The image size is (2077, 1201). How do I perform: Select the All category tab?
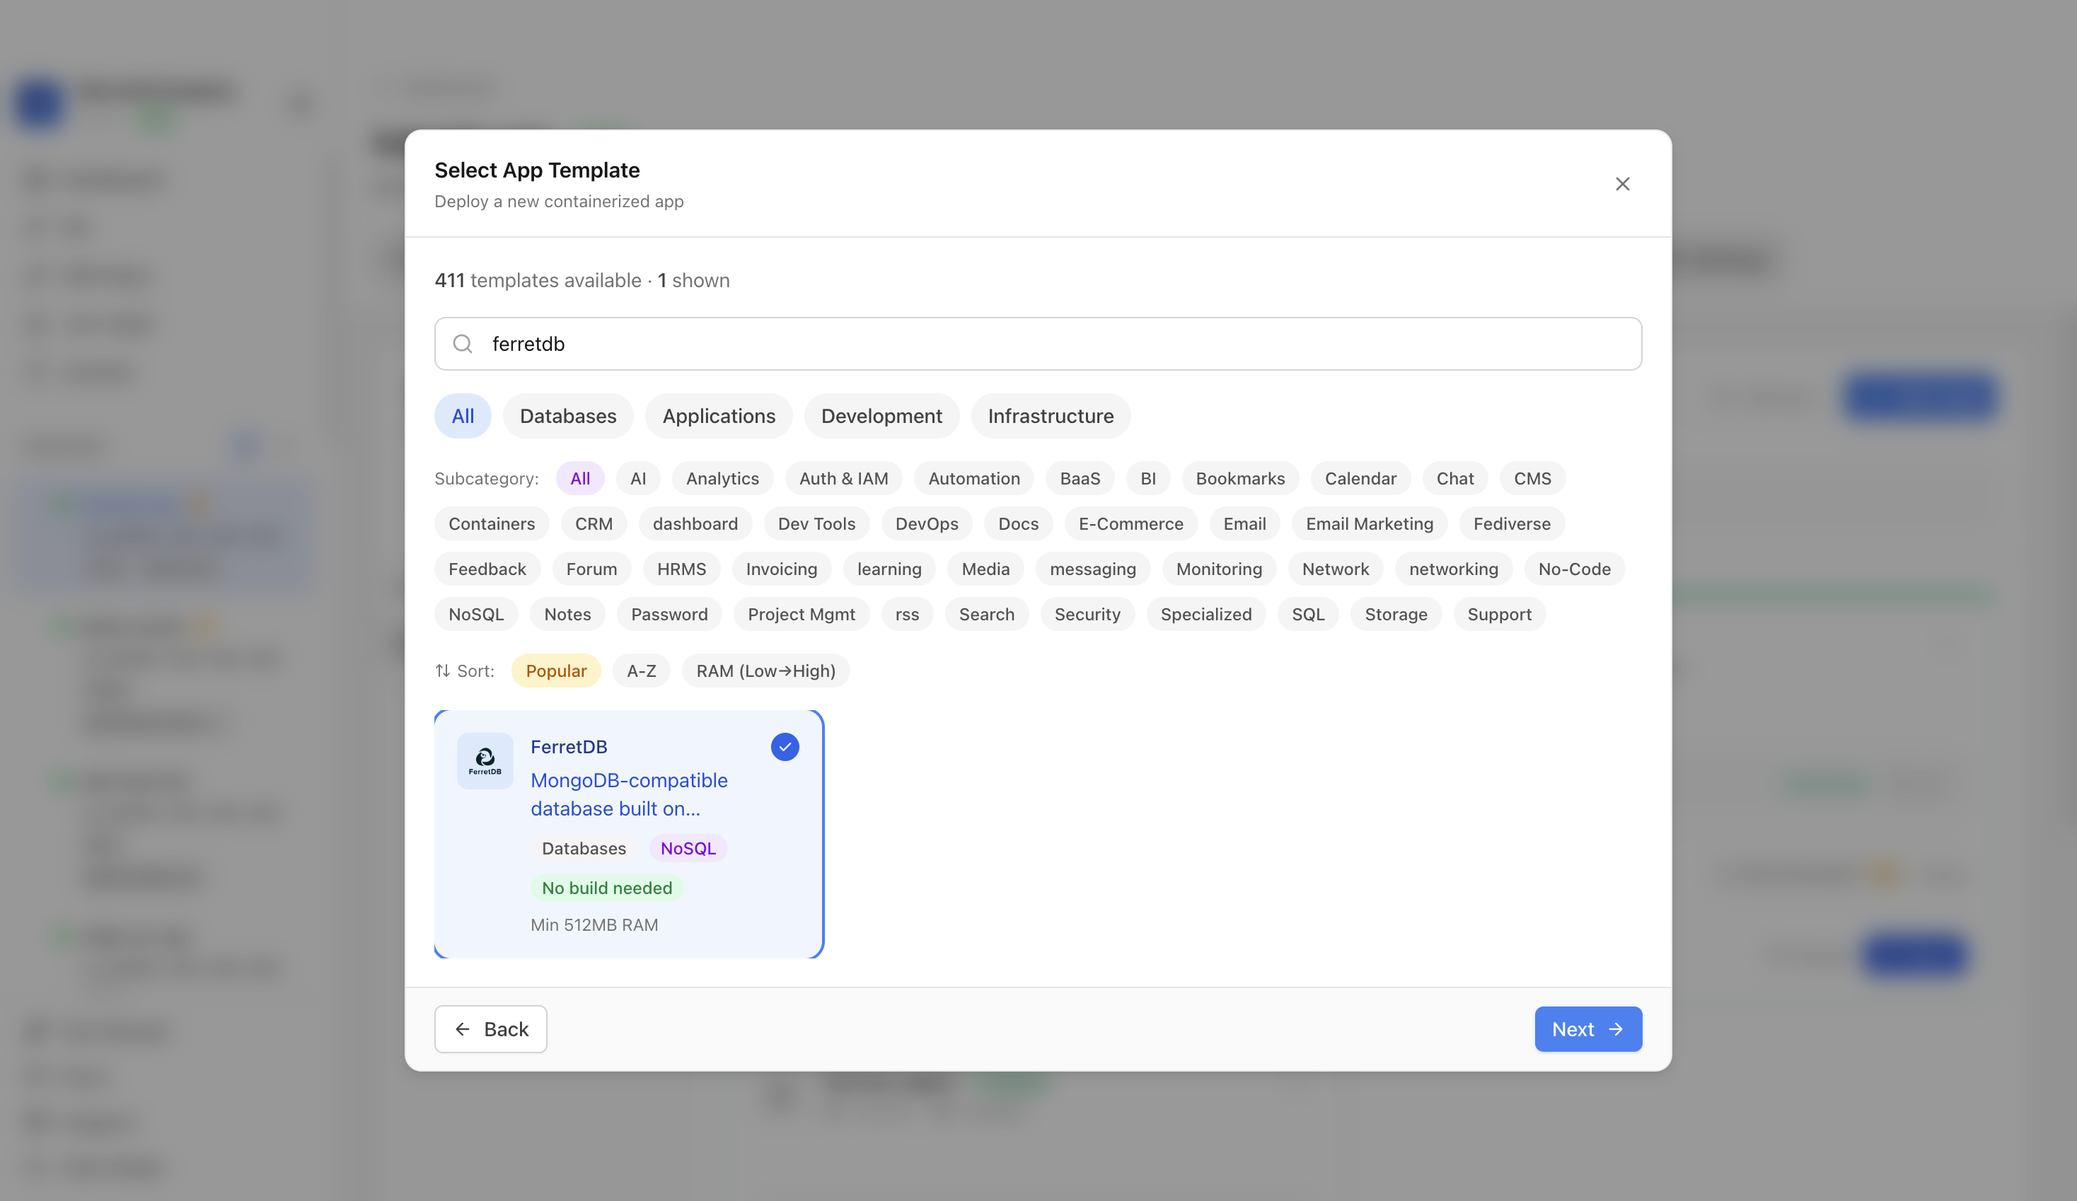(463, 417)
